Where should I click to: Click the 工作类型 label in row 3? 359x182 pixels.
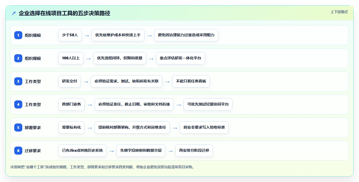[33, 82]
